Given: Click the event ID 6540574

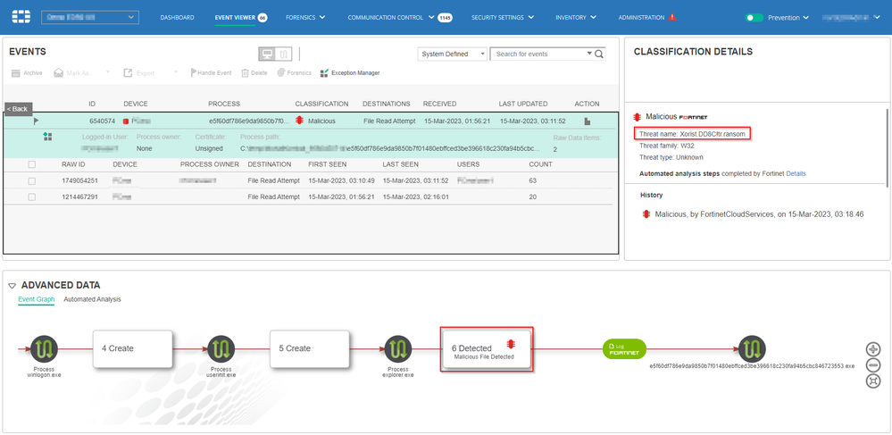Looking at the screenshot, I should (x=103, y=121).
